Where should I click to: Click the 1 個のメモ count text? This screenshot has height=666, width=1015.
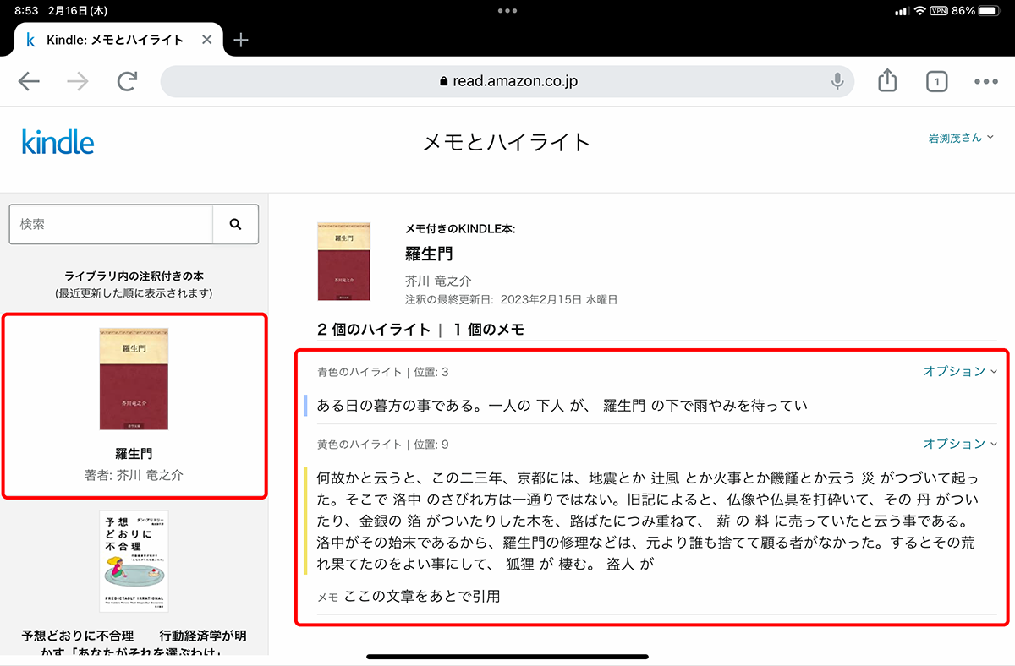pos(489,330)
